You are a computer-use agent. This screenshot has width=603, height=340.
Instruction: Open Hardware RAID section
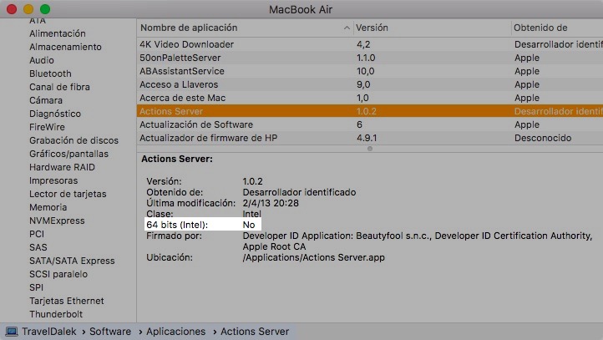tap(62, 167)
